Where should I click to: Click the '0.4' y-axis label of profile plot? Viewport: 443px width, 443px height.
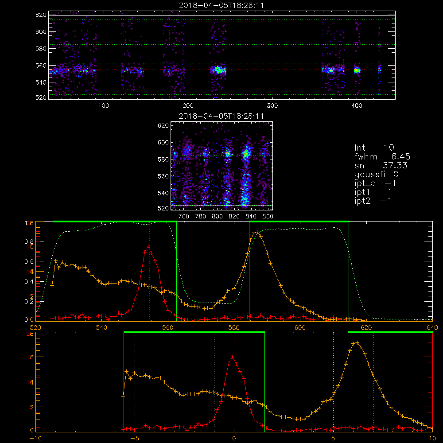click(29, 282)
